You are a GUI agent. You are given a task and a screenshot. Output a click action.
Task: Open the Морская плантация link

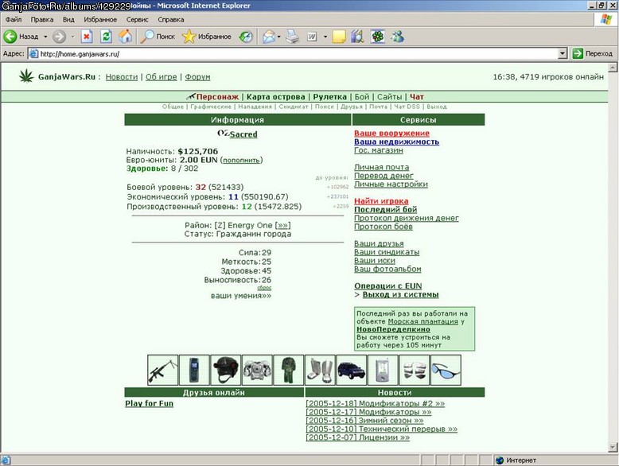[422, 321]
